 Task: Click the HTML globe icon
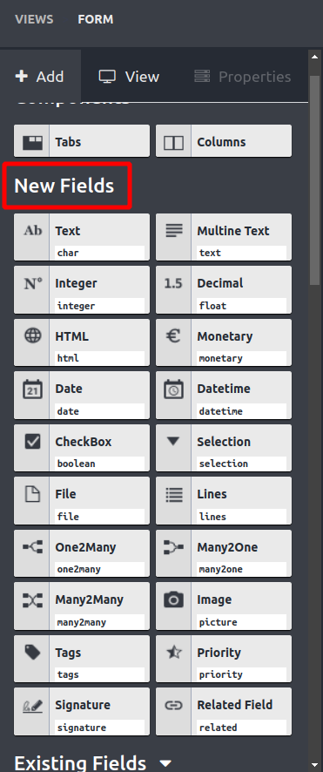(32, 335)
